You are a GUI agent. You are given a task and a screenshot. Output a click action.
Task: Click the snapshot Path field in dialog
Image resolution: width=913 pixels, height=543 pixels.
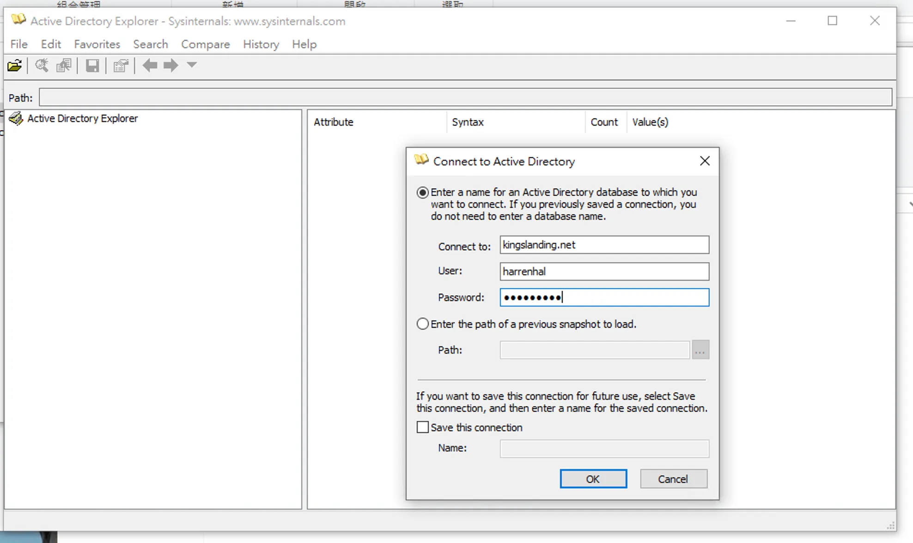595,350
